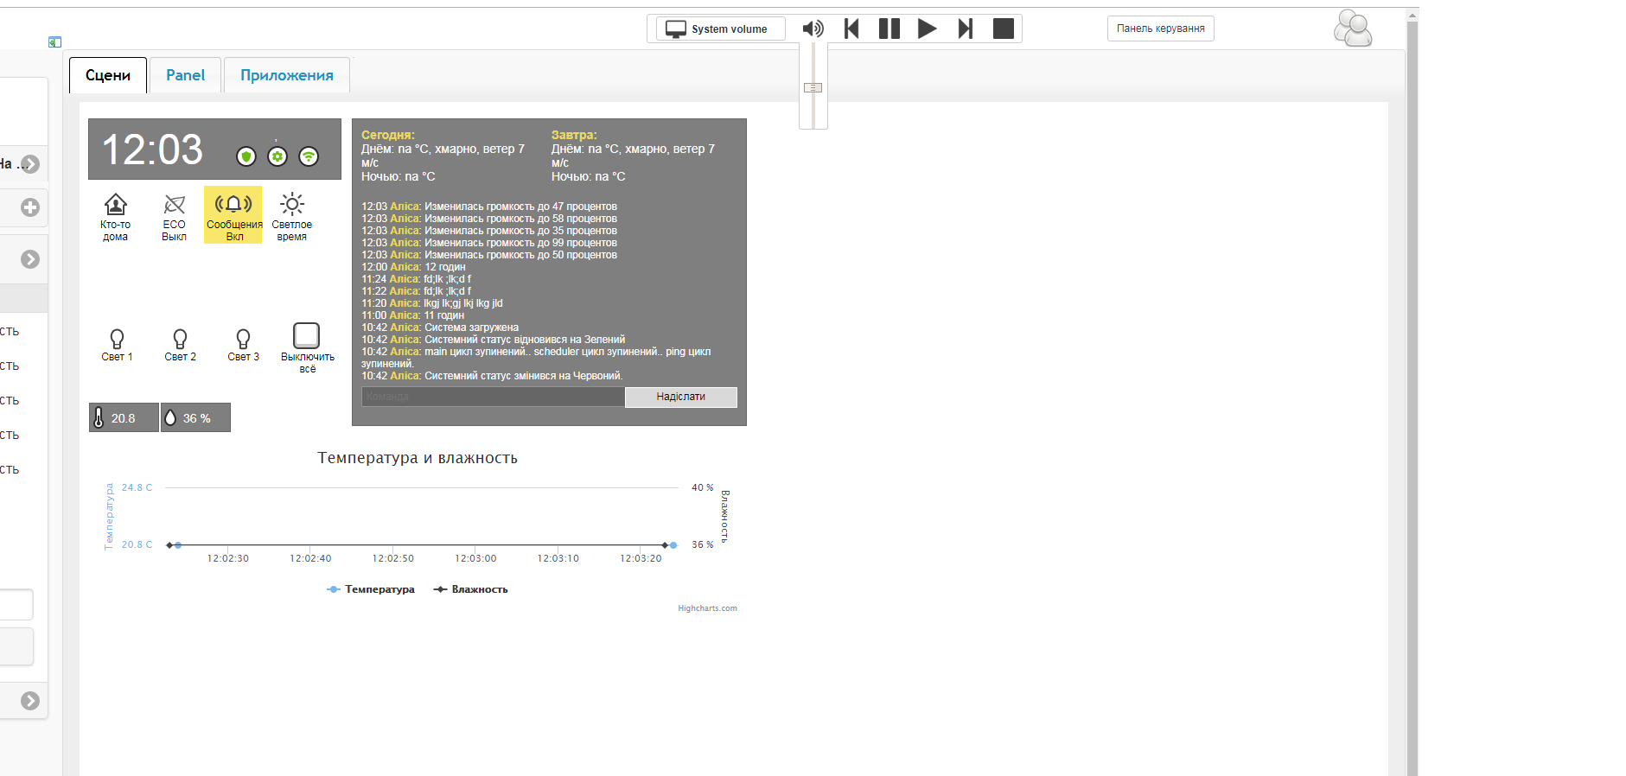1626x776 pixels.
Task: Switch to the Сцени tab
Action: click(108, 75)
